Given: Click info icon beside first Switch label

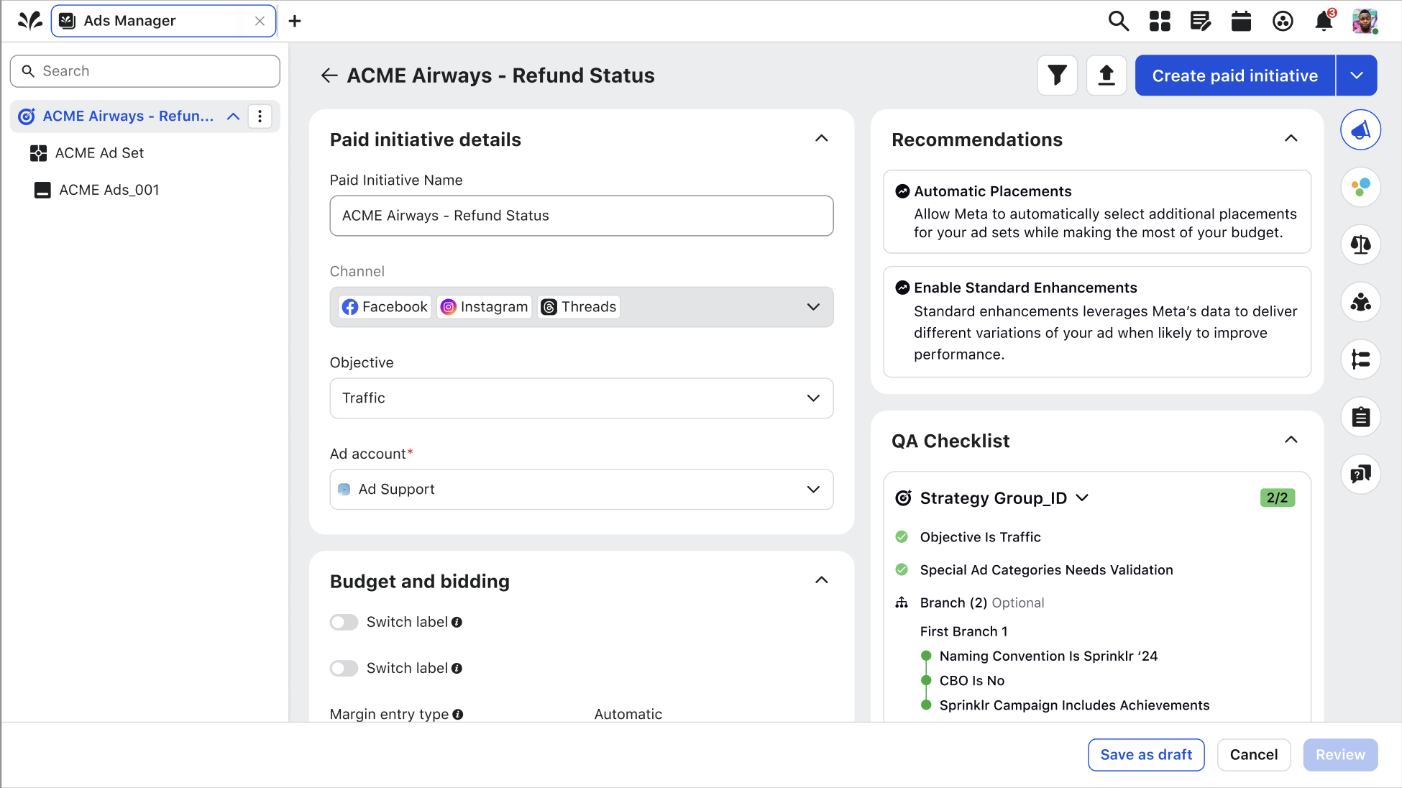Looking at the screenshot, I should 457,622.
